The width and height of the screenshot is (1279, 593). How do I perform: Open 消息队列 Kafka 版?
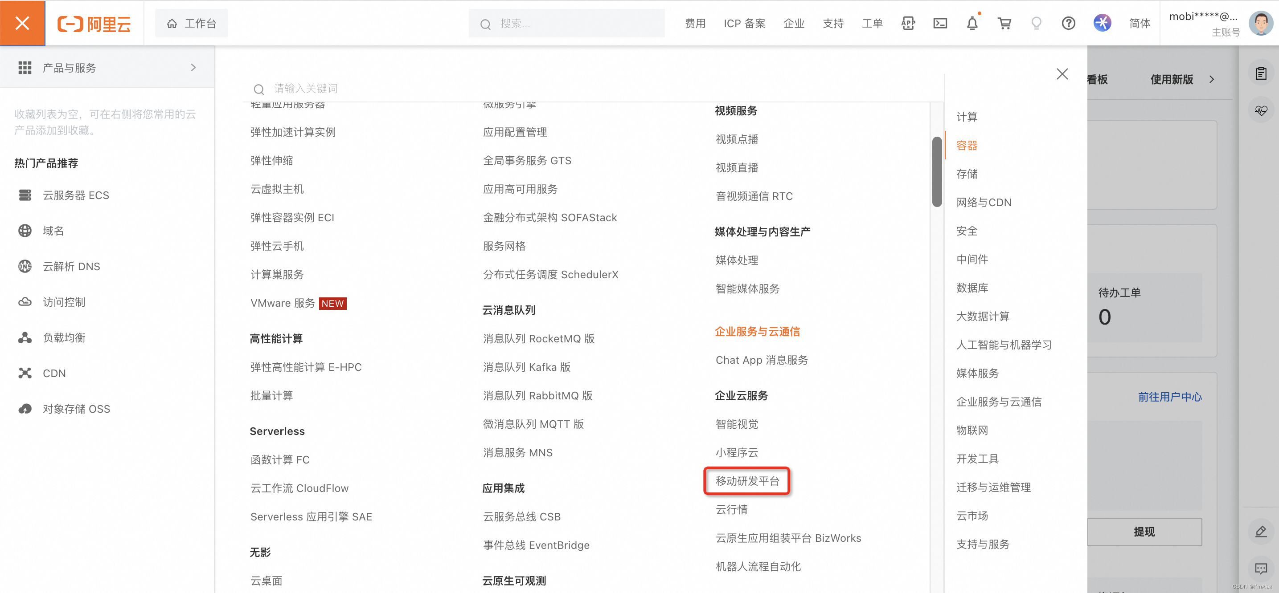click(x=526, y=367)
